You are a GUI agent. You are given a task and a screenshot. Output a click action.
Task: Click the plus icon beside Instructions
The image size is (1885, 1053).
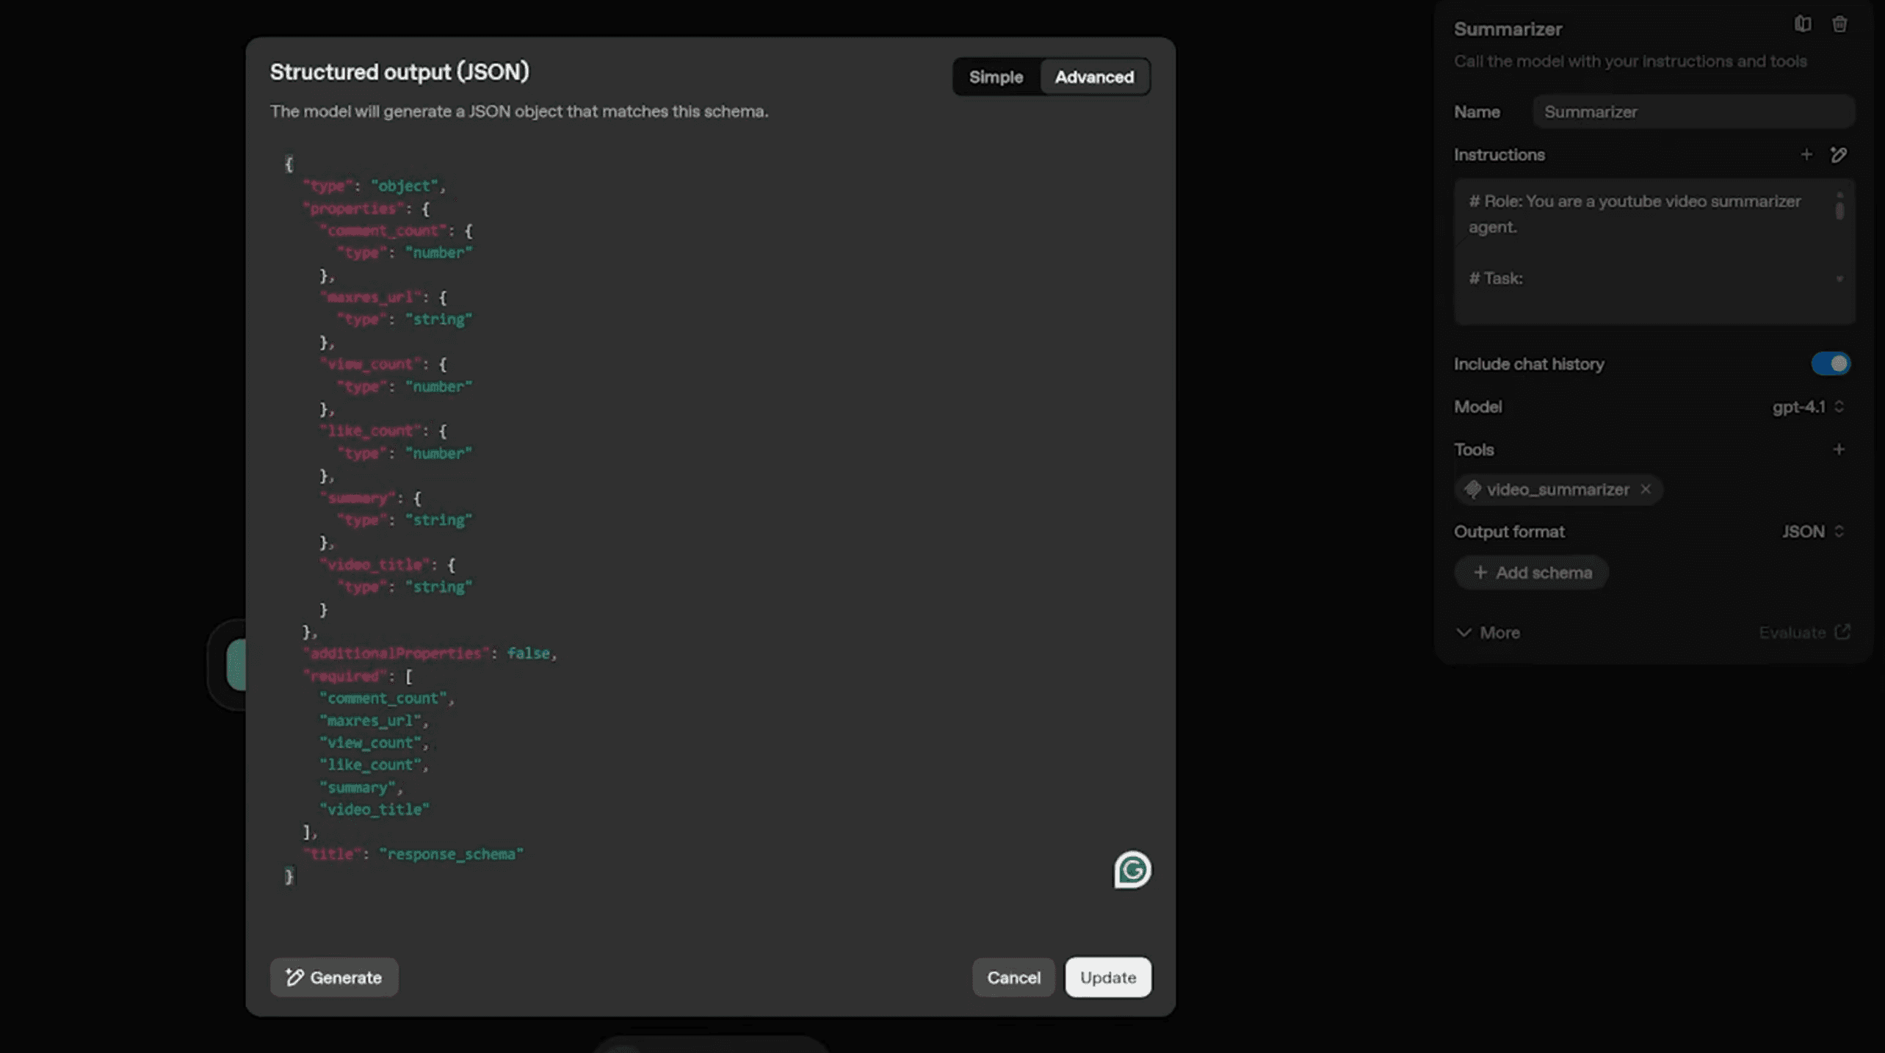tap(1807, 154)
